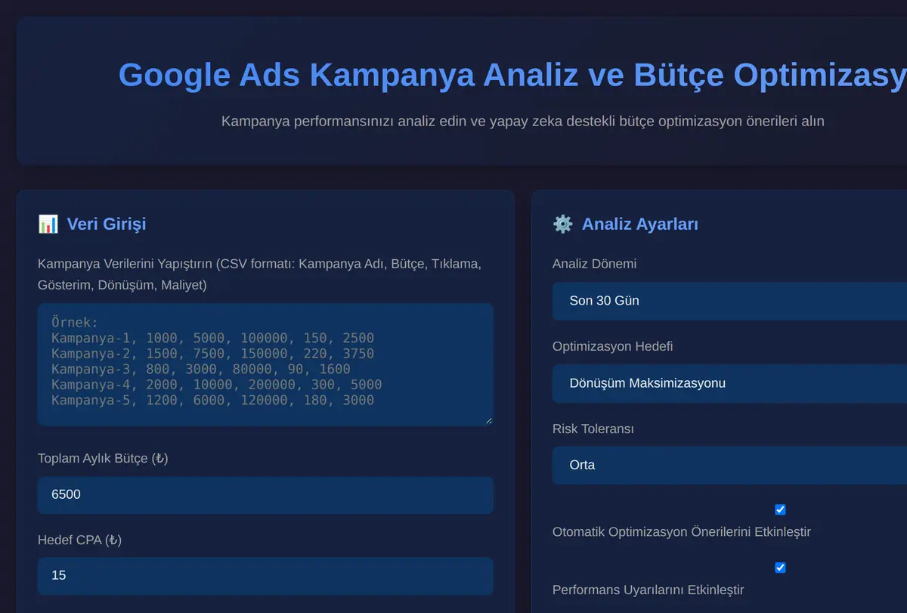Click the Performans Uyarılarını Etkinleştir label
The image size is (907, 613).
[649, 590]
